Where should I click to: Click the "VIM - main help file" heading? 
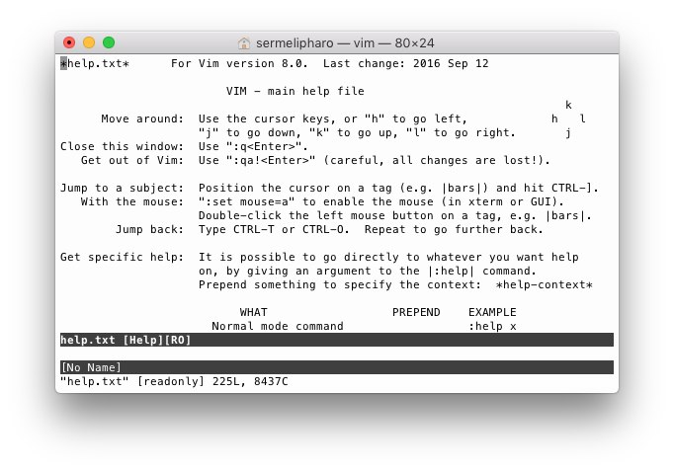[x=295, y=91]
